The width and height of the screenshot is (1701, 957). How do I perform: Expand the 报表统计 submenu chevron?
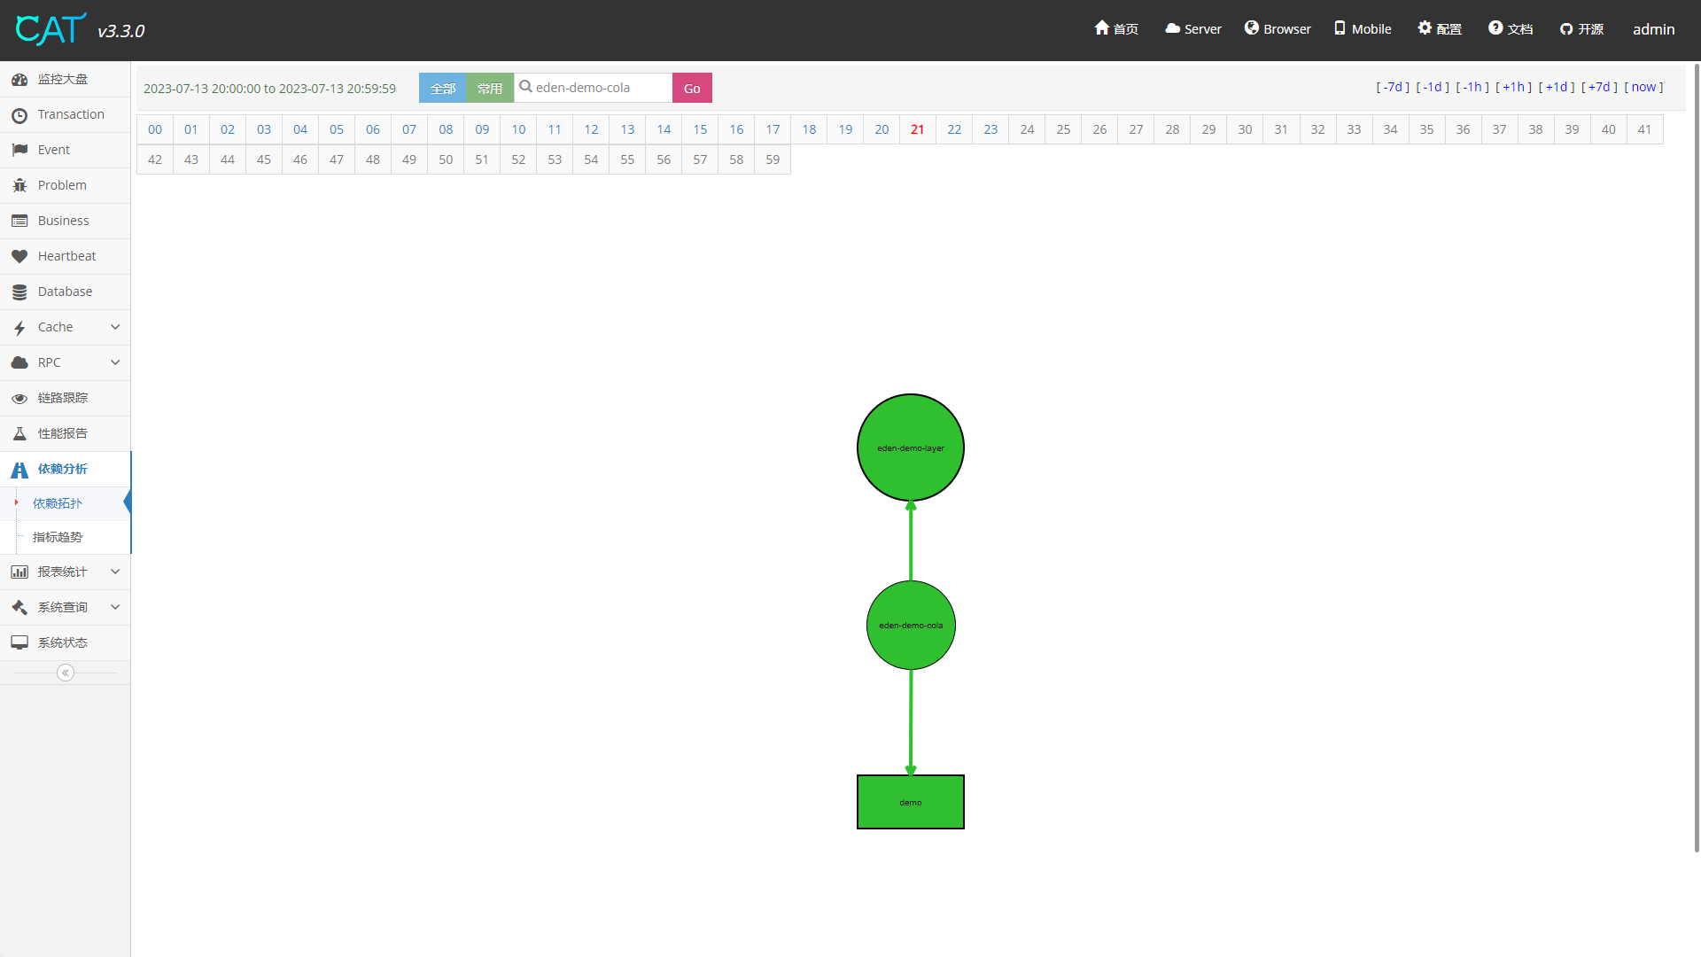point(115,572)
